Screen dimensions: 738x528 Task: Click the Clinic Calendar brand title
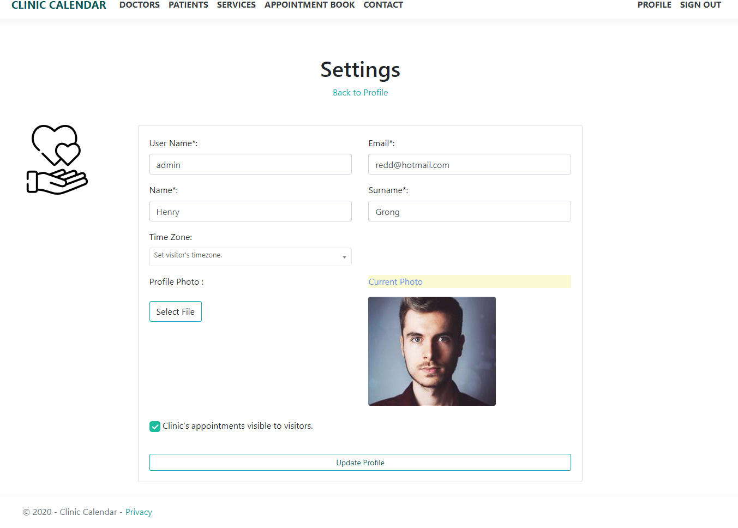pos(59,5)
